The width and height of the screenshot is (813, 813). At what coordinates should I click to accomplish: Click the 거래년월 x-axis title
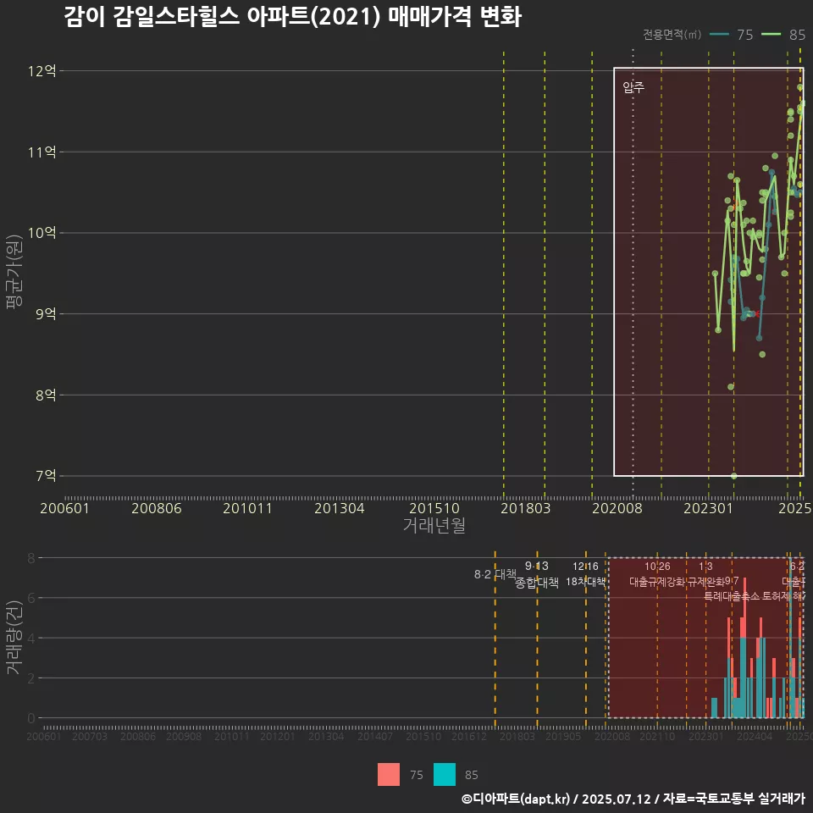coord(434,525)
